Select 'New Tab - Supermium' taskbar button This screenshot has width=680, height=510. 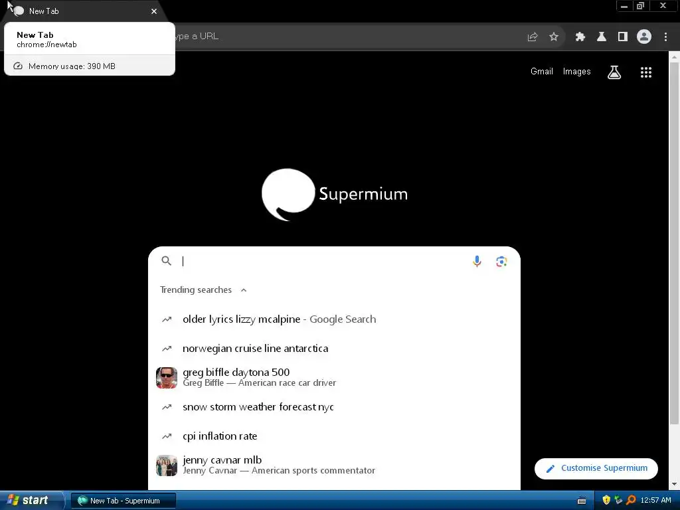pos(124,501)
